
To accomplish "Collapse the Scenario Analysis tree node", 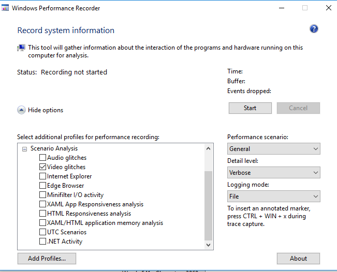I will click(25, 149).
